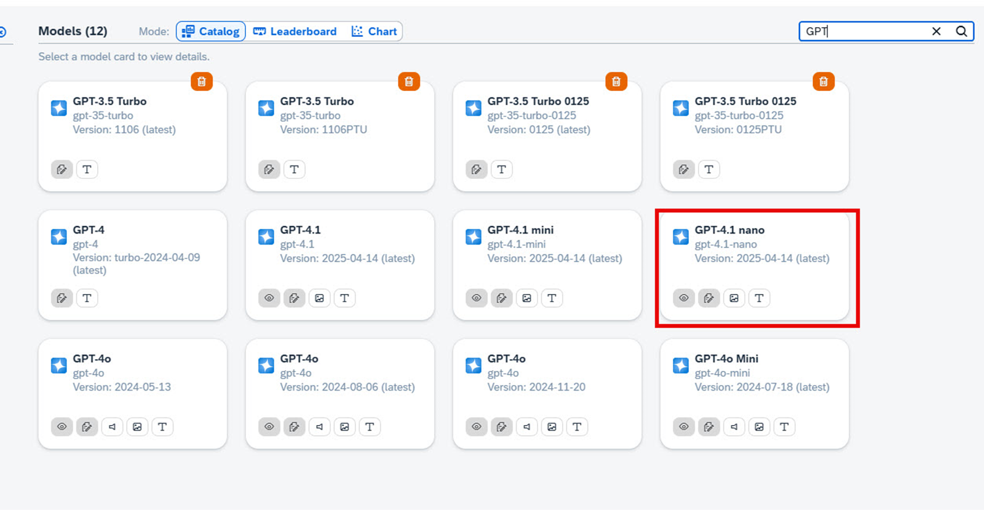Click the T text icon on GPT-4o Mini card
The height and width of the screenshot is (516, 984).
tap(784, 427)
